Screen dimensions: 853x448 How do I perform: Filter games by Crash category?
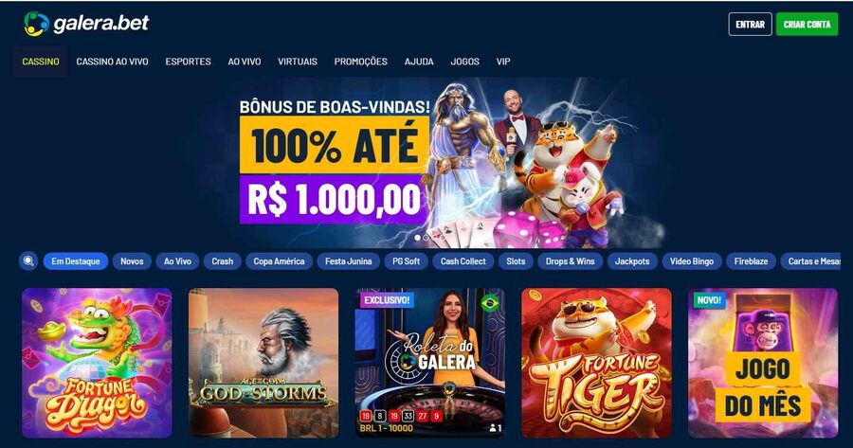tap(222, 261)
